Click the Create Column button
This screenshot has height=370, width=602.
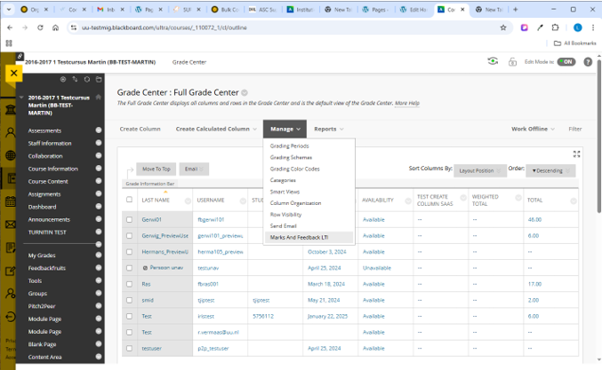140,129
